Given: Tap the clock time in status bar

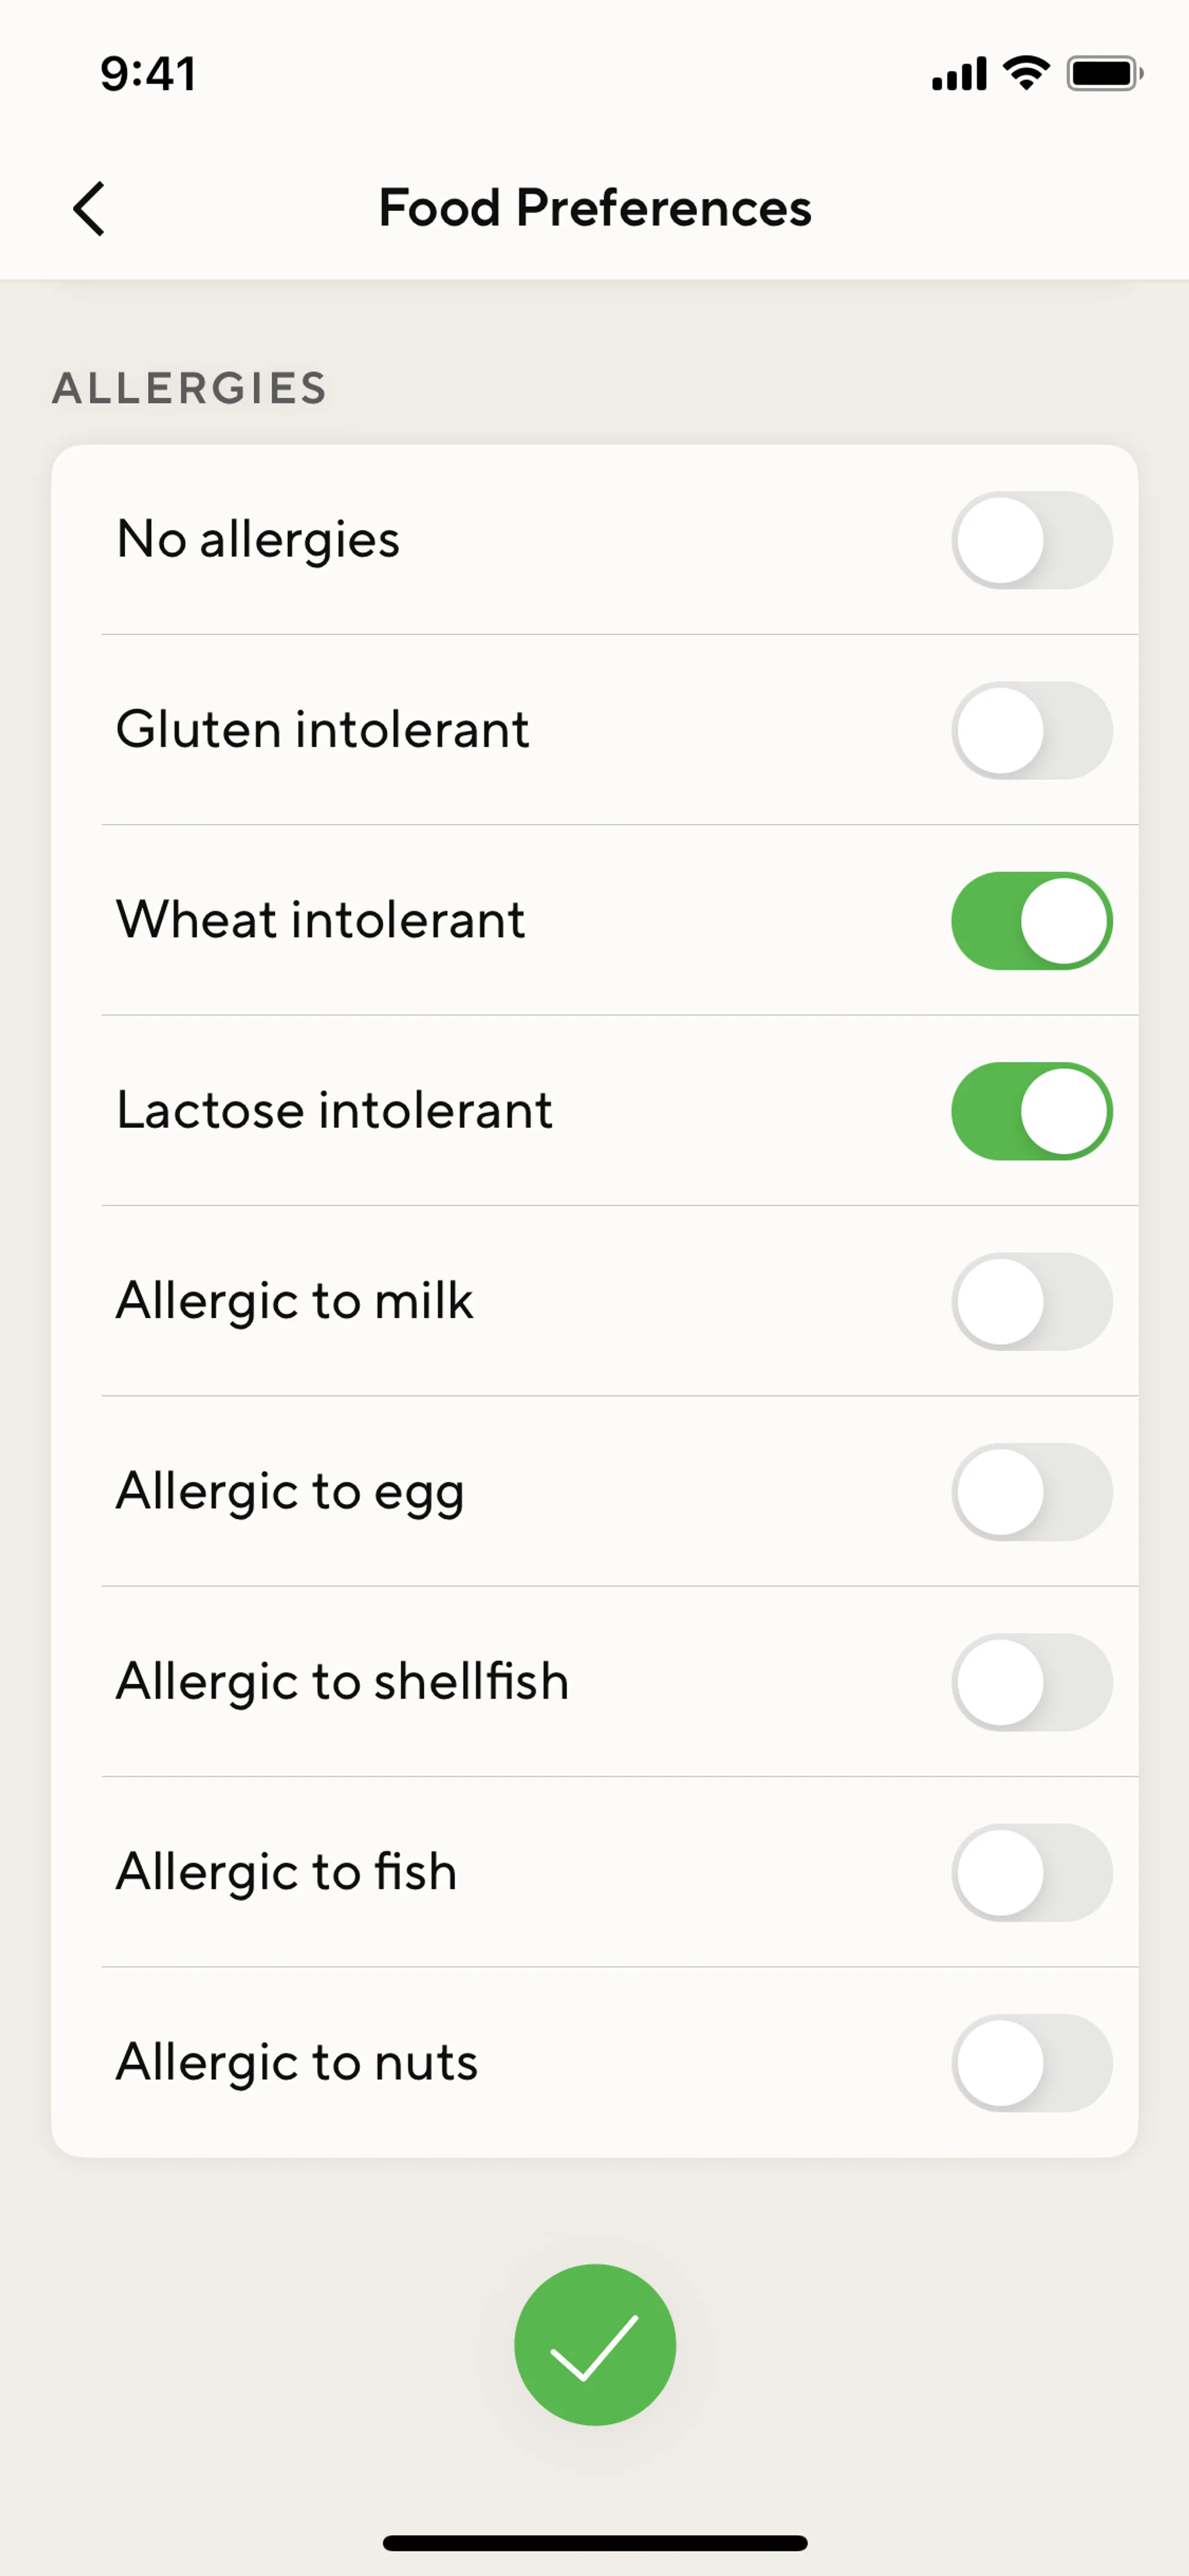Looking at the screenshot, I should [x=148, y=74].
